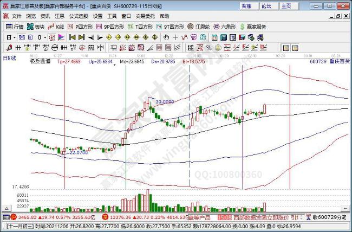The image size is (352, 232).
Task: Click the 论坛 forum button
Action: click(x=269, y=6)
